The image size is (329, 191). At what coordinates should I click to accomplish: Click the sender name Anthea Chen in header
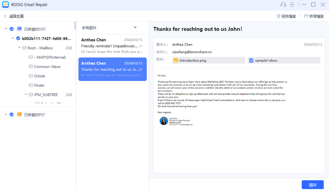182,44
